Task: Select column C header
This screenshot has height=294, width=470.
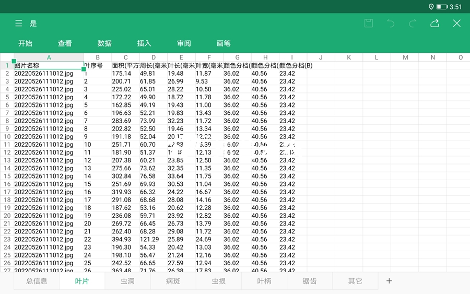Action: 126,57
